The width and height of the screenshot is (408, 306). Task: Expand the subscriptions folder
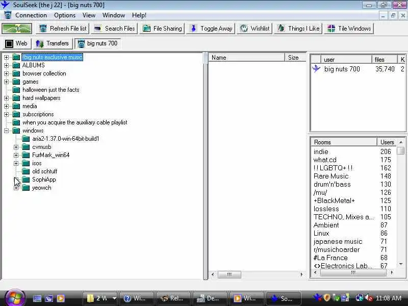[6, 114]
